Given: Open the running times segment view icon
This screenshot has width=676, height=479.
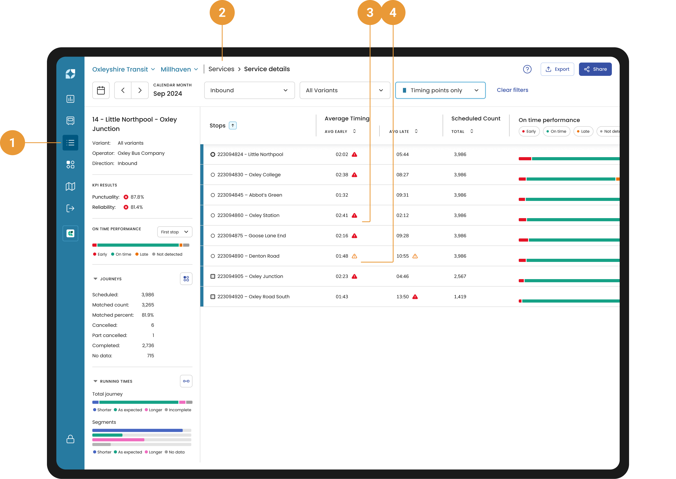Looking at the screenshot, I should [186, 381].
